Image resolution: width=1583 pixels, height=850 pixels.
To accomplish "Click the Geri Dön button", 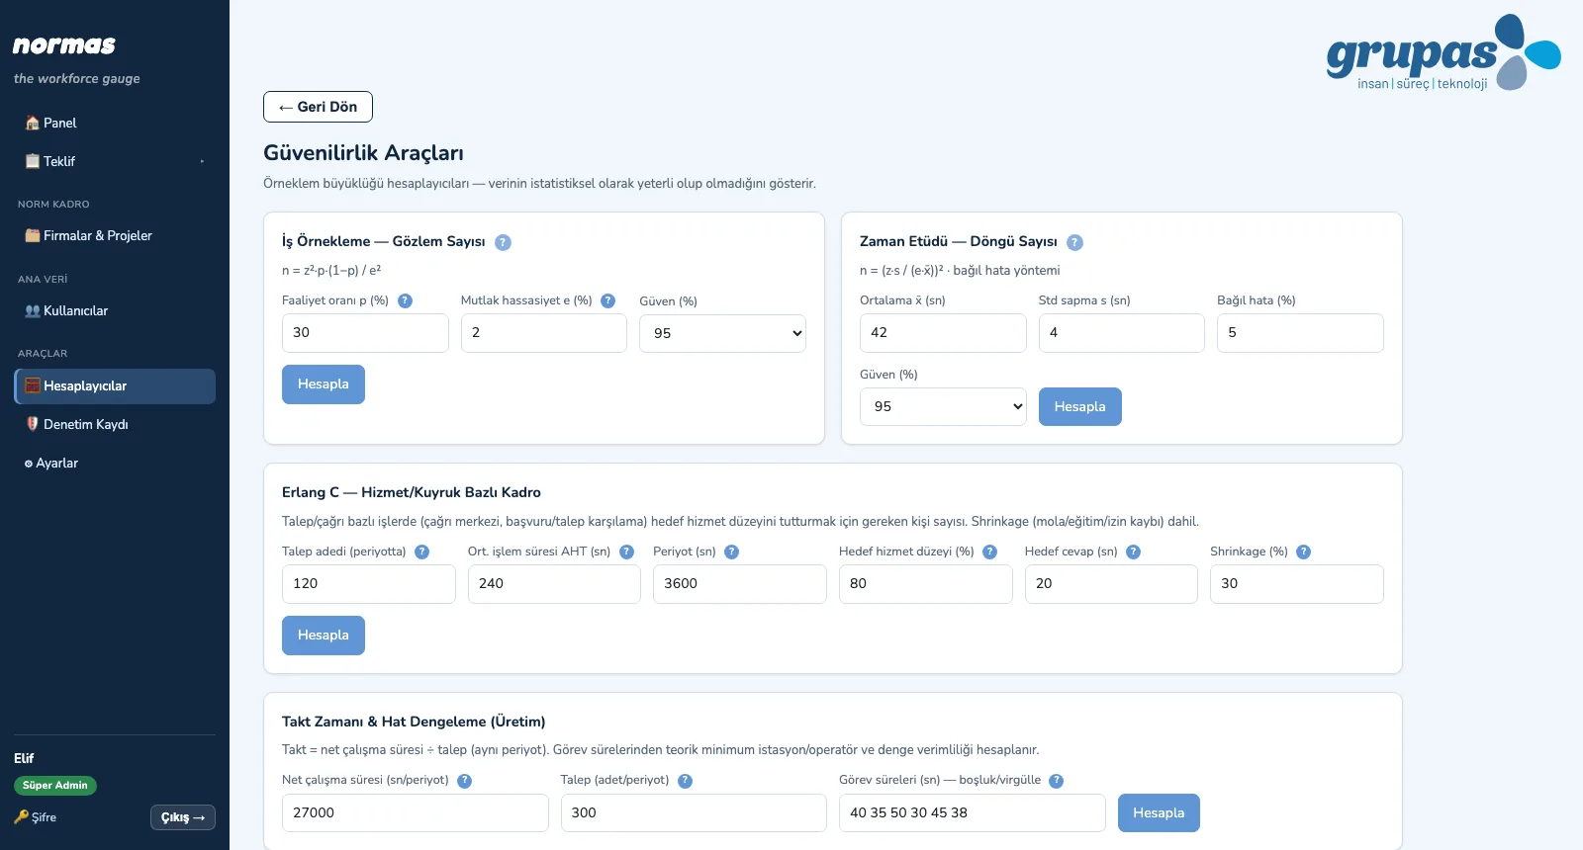I will 318,107.
